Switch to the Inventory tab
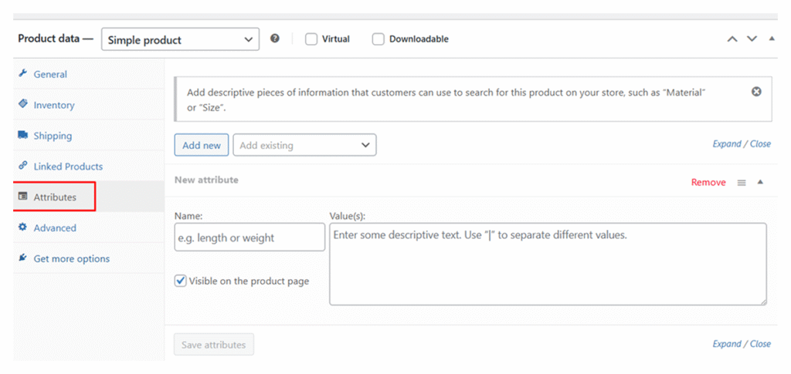 click(54, 105)
